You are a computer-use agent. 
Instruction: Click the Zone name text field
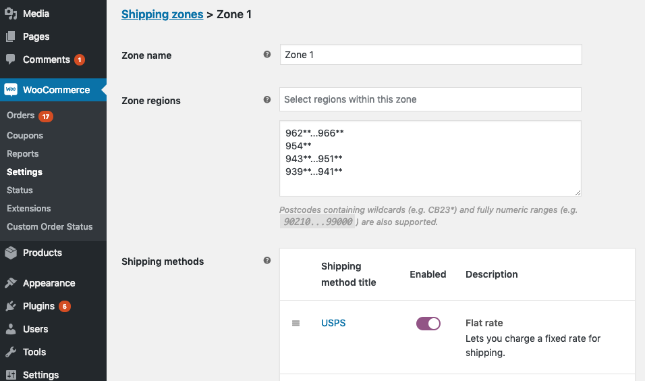[x=430, y=54]
